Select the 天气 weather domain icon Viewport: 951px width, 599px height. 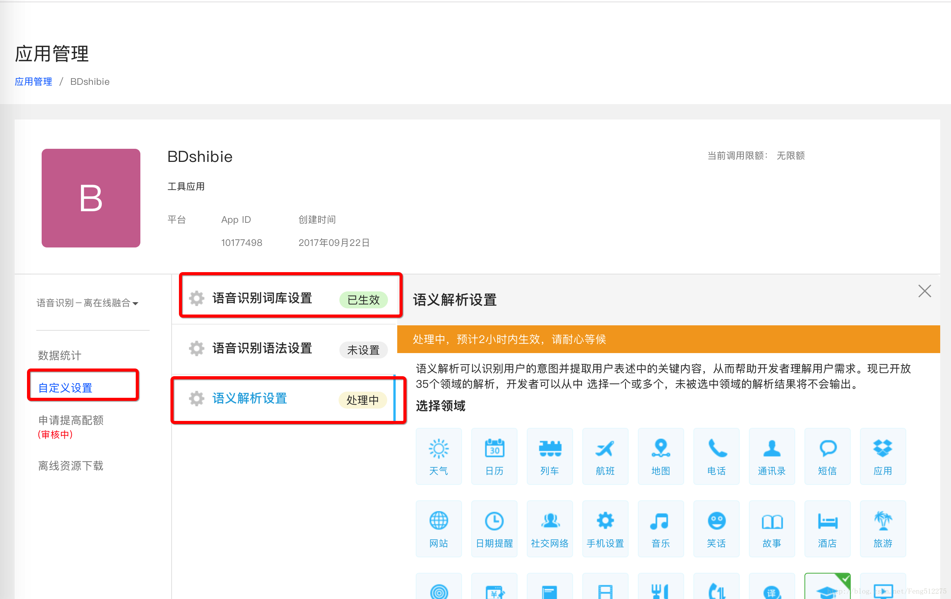438,456
